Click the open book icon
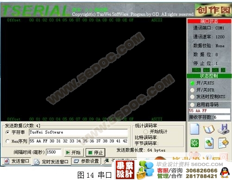Image resolution: width=232 pixels, height=180 pixels. coord(209,129)
